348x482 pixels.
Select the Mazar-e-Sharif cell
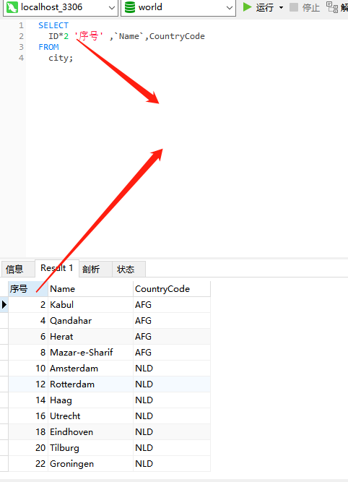[90, 352]
